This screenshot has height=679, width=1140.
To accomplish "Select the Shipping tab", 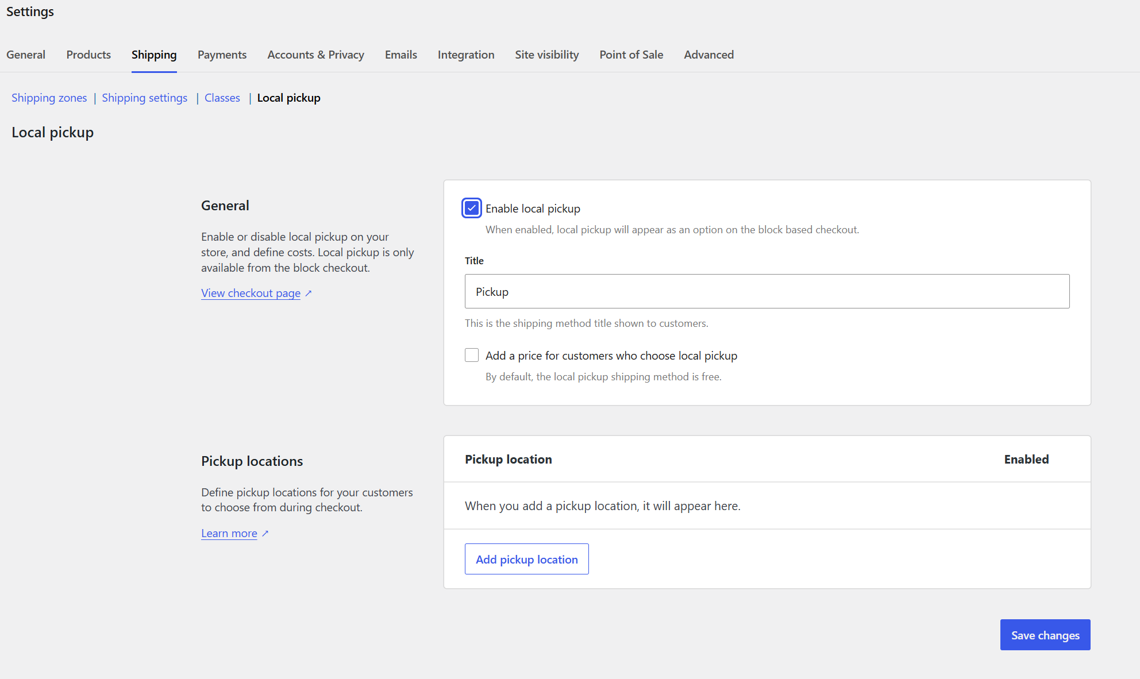I will click(x=154, y=55).
